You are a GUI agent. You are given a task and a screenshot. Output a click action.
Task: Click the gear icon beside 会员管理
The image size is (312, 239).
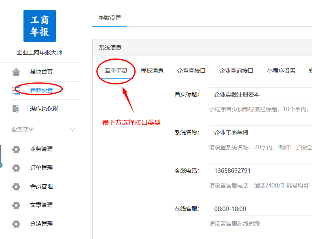16,187
